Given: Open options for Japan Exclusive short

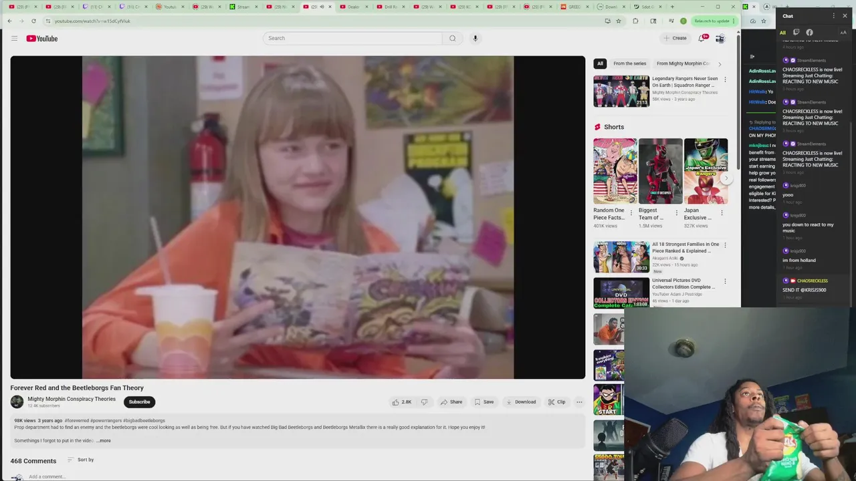Looking at the screenshot, I should (722, 213).
